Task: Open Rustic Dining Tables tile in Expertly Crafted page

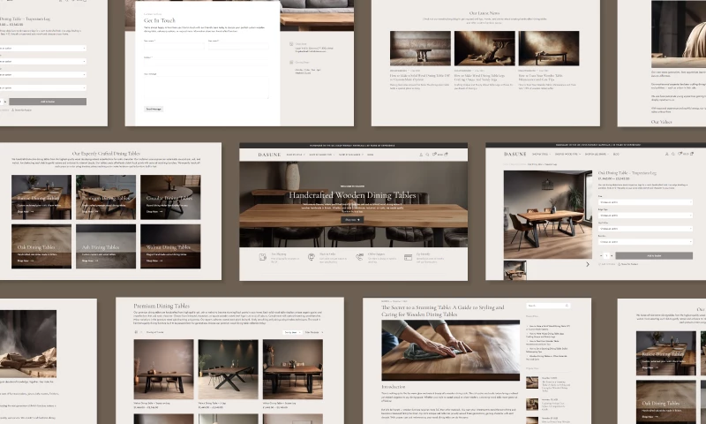Action: click(x=41, y=197)
